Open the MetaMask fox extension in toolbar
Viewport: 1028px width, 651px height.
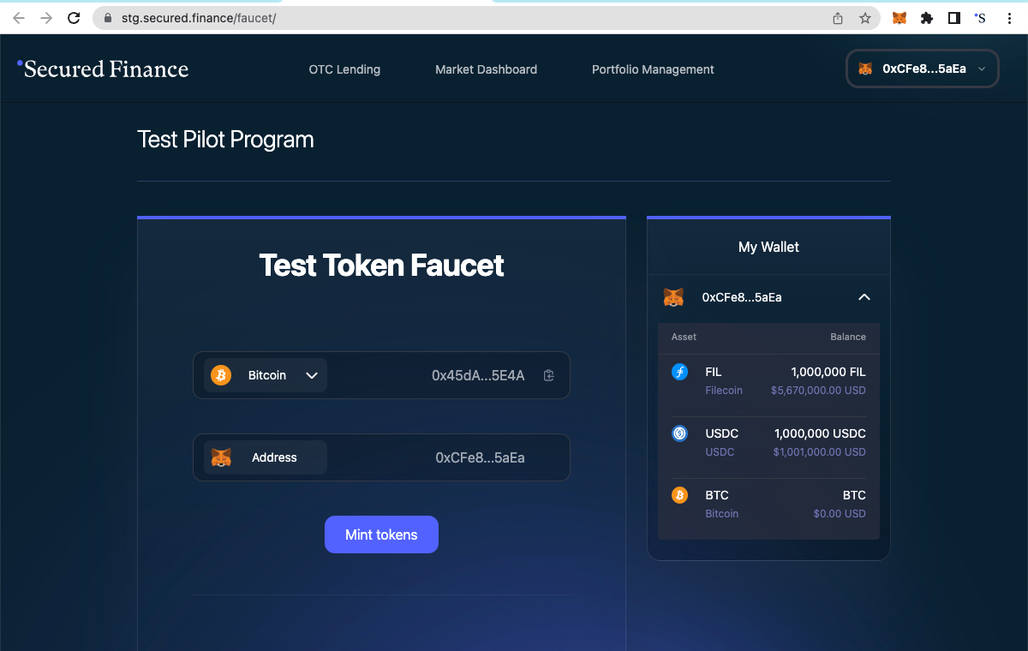click(899, 18)
